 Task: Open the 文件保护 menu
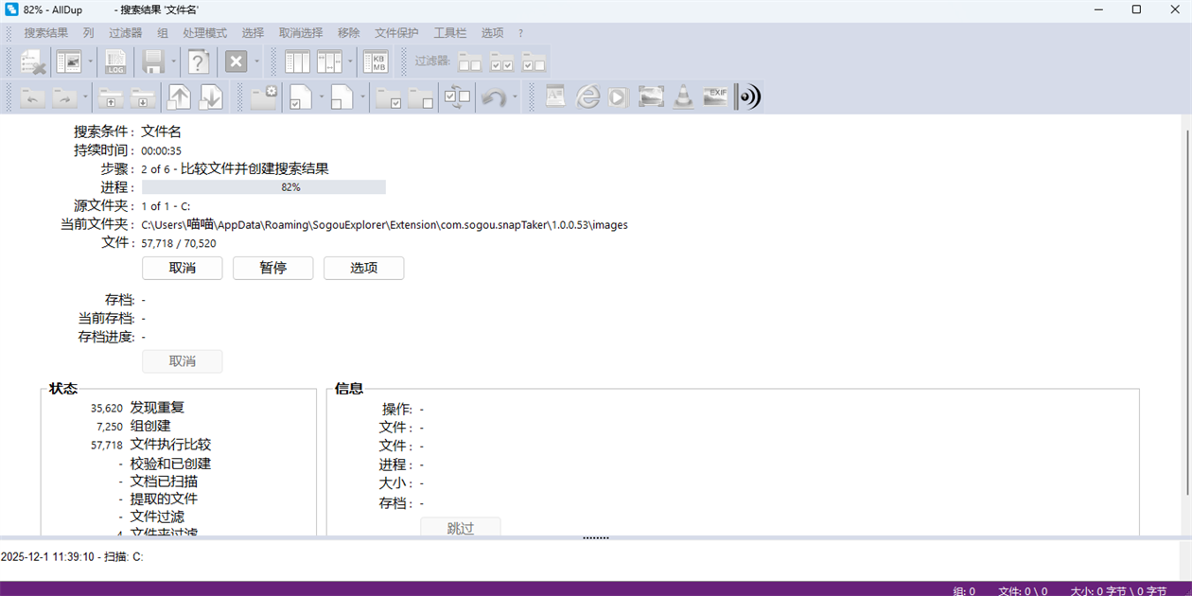(x=395, y=33)
